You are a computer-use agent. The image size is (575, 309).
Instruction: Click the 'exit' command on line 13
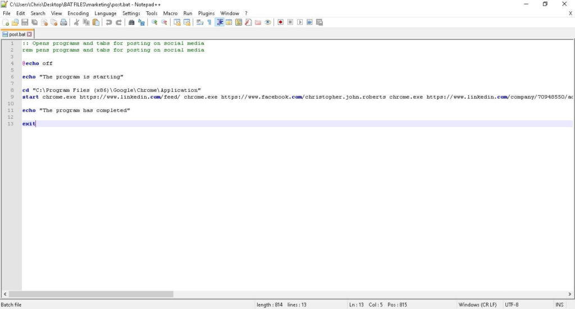29,124
